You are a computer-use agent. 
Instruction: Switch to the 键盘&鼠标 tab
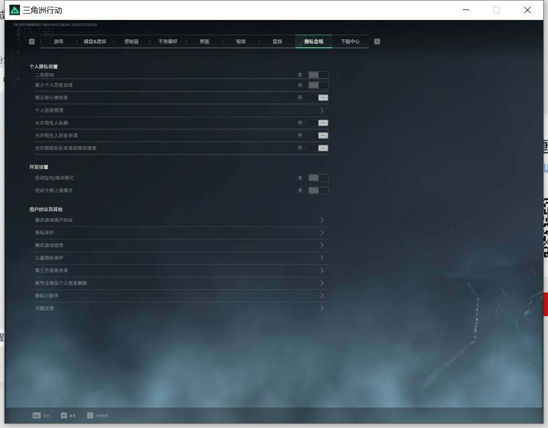tap(95, 41)
